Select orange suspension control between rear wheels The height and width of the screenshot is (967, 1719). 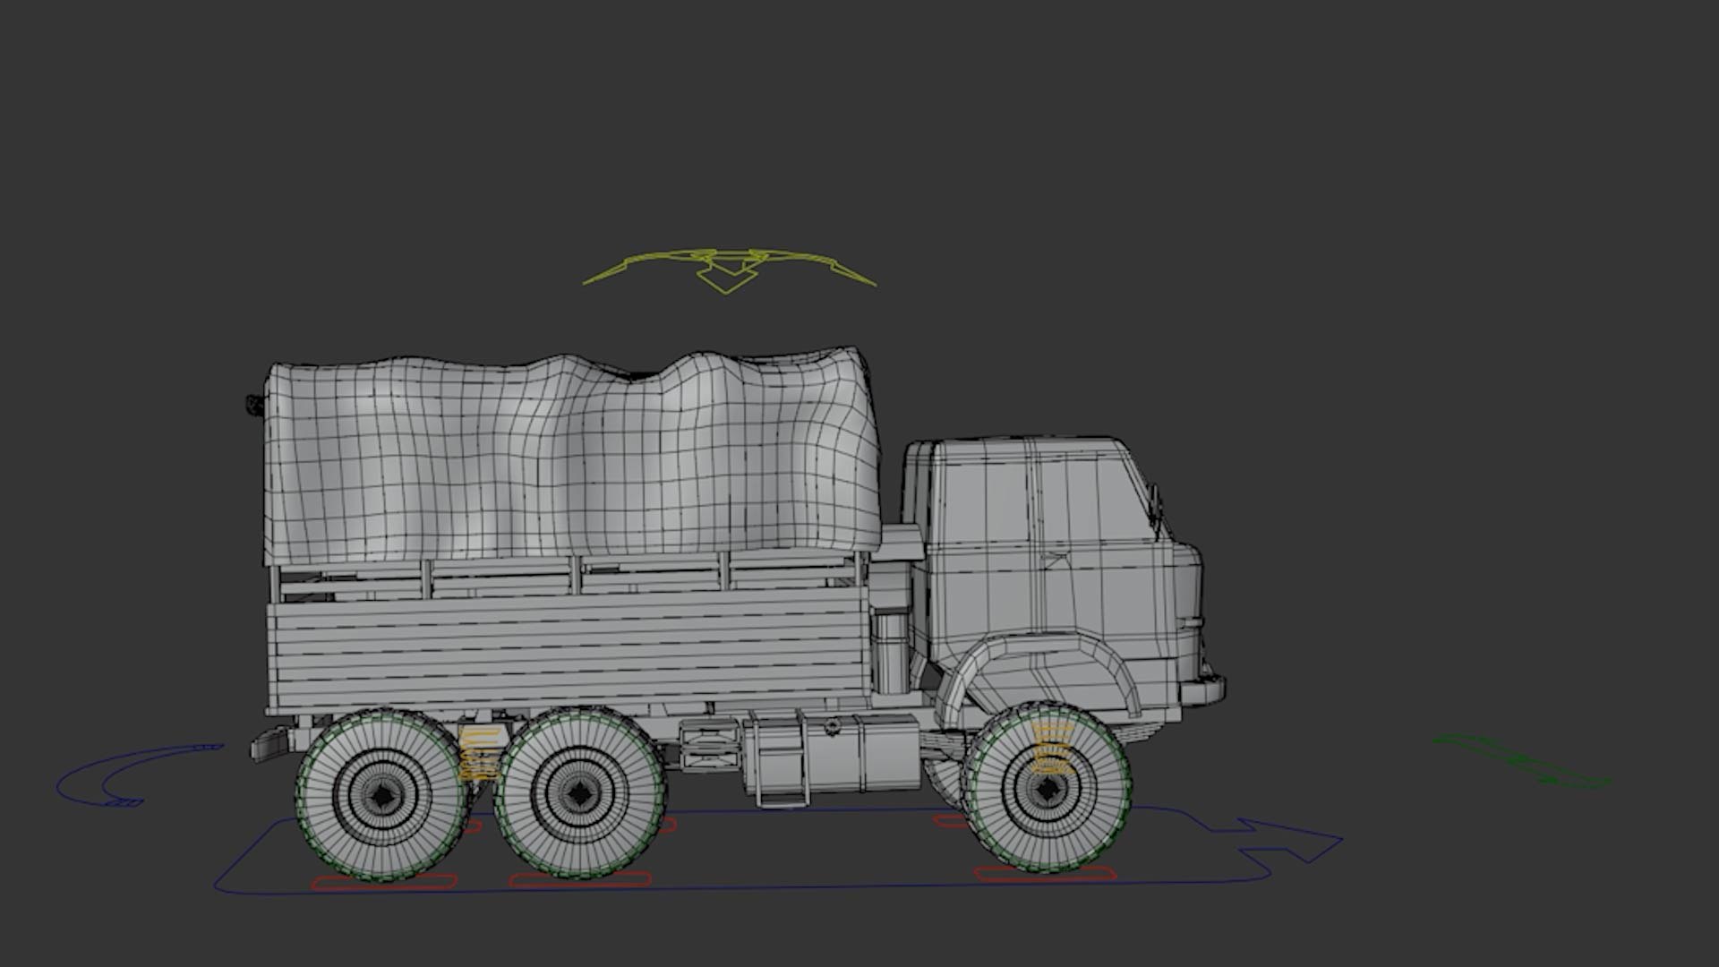(479, 754)
